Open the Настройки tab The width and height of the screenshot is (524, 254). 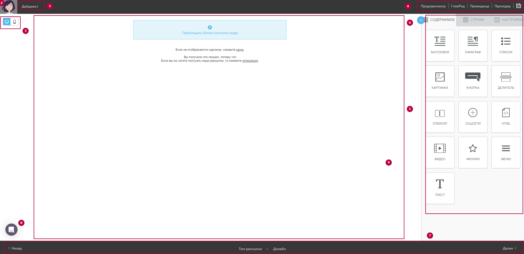coord(508,20)
